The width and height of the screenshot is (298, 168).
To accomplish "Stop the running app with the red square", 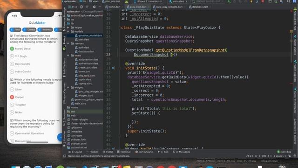I will (263, 1).
